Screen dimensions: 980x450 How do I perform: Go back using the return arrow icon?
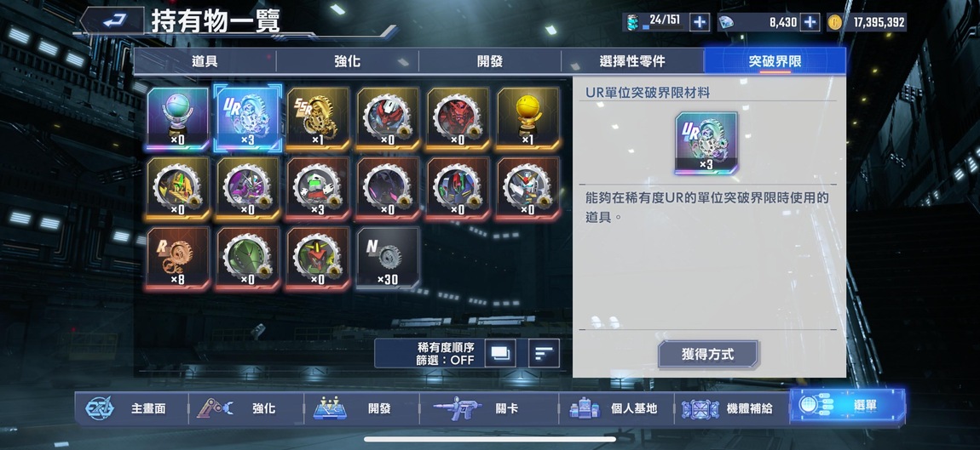[113, 20]
